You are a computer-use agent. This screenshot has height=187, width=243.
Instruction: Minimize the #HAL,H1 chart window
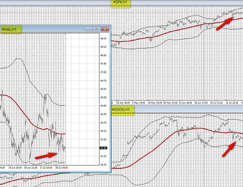point(88,29)
